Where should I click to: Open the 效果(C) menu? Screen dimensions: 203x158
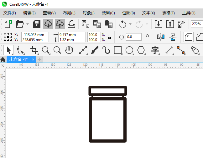(x=108, y=13)
